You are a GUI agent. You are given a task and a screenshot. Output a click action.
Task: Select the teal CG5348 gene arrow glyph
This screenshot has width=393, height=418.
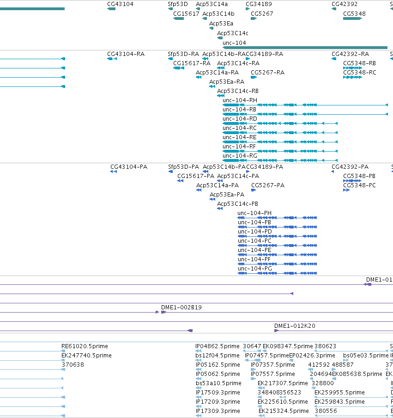tap(352, 18)
